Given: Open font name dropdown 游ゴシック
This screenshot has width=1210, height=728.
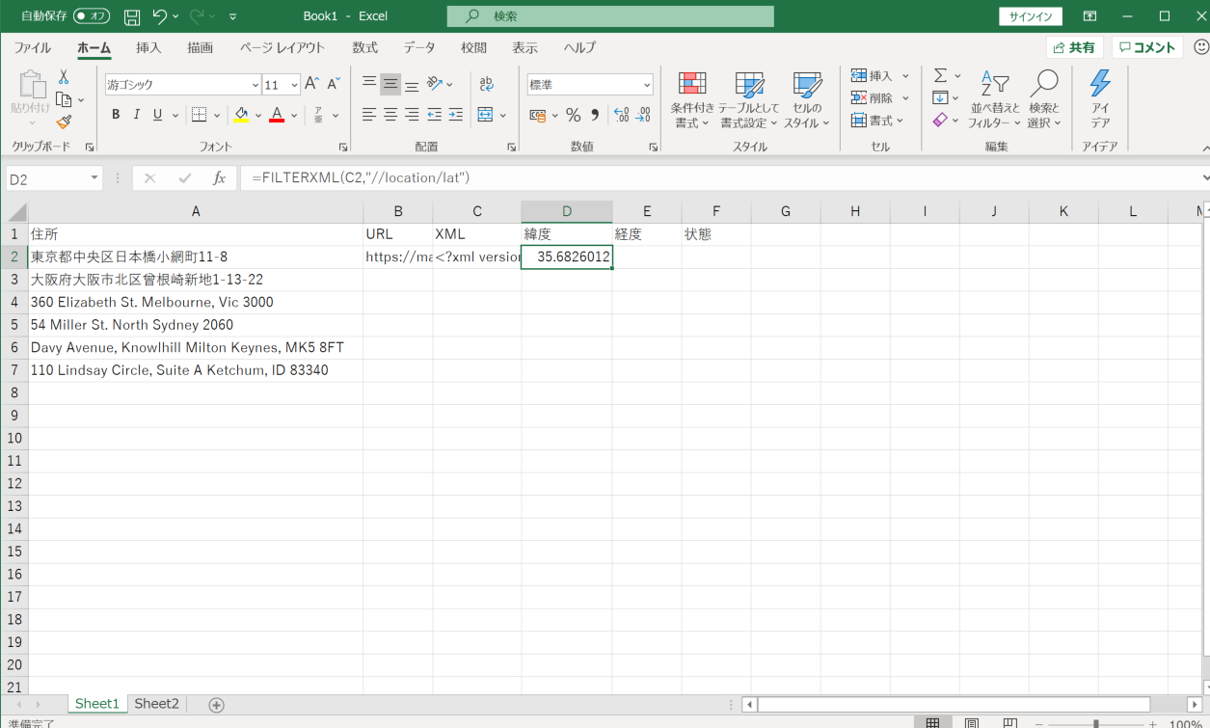Looking at the screenshot, I should click(255, 85).
